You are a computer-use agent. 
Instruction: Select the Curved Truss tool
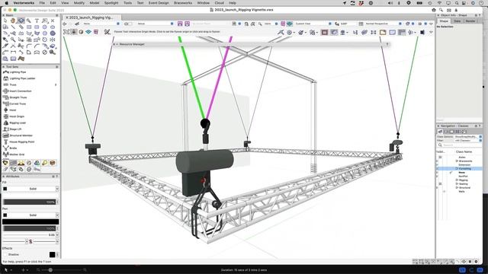pyautogui.click(x=18, y=104)
